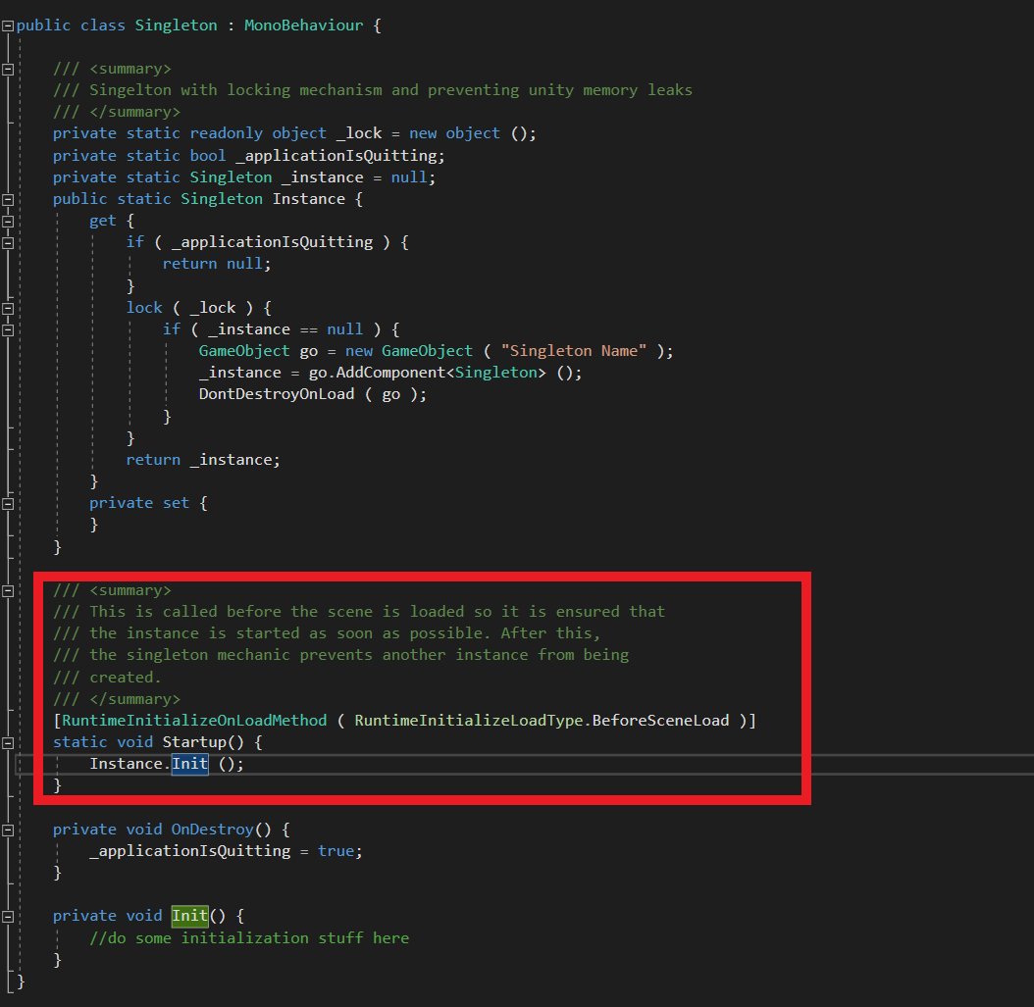Click MonoBehaviour base class name
This screenshot has height=1007, width=1034.
(303, 25)
